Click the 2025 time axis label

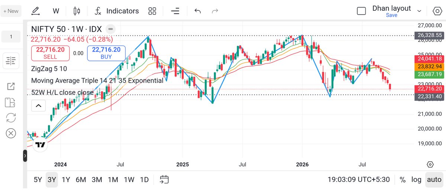click(183, 164)
